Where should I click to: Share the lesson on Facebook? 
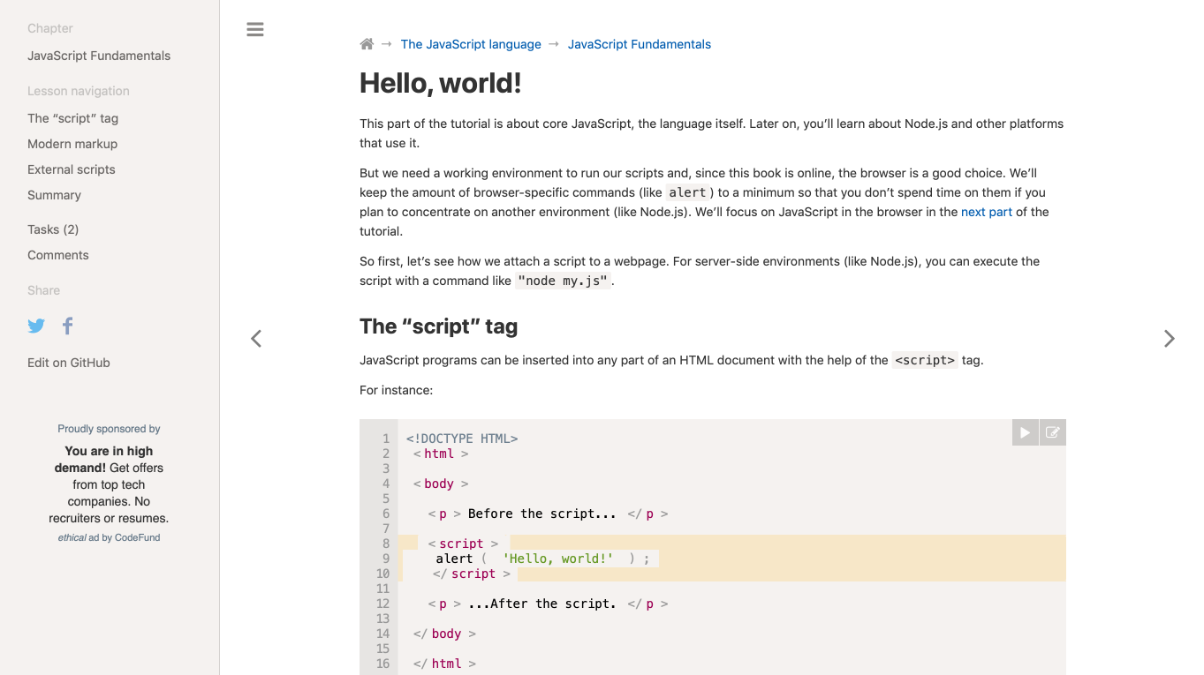click(x=68, y=326)
